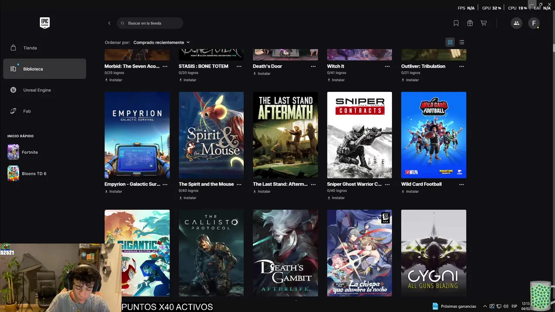Install STASIS: BONE TOTEM
The width and height of the screenshot is (555, 312).
pyautogui.click(x=188, y=80)
